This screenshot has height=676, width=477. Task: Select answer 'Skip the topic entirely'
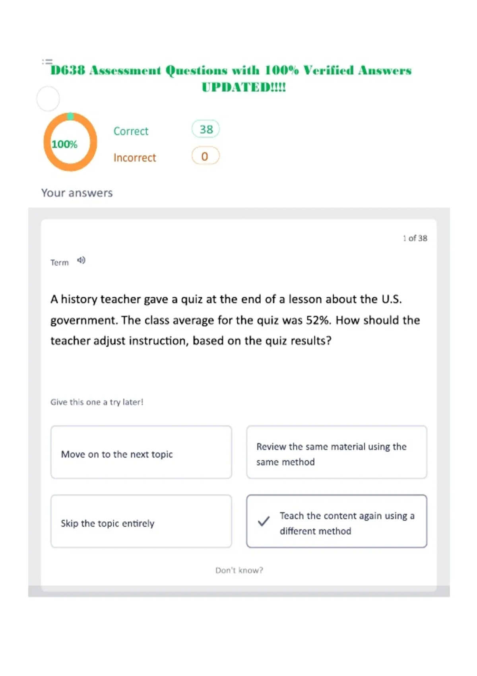point(141,521)
